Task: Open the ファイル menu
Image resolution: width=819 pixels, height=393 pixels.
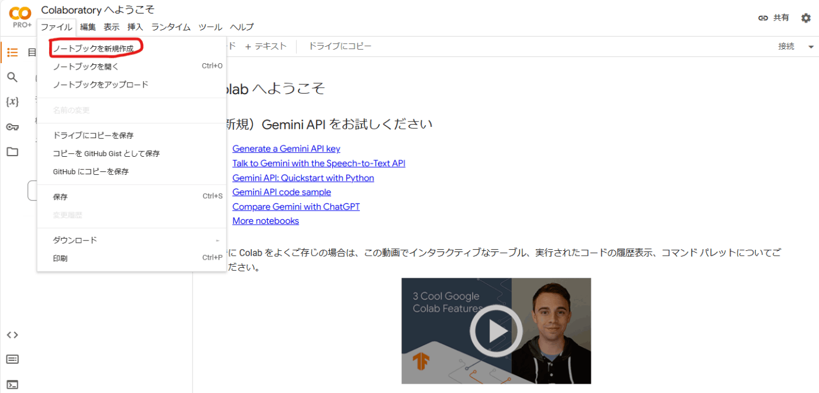Action: (x=57, y=27)
